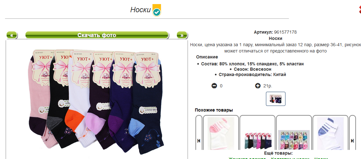
Task: Go to next photo with » button
Action: tap(182, 35)
